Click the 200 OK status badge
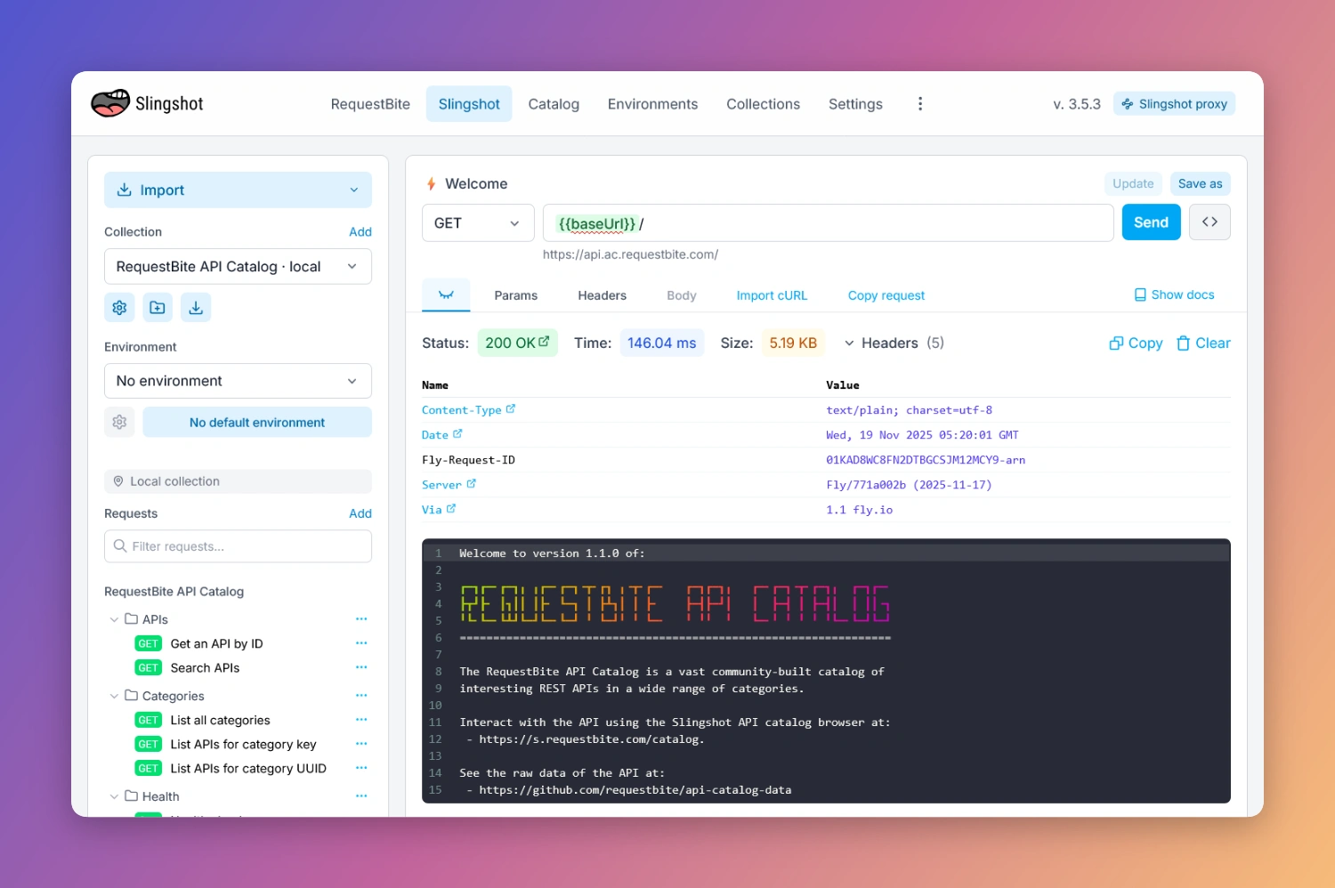Screen dimensions: 1335x888 517,343
